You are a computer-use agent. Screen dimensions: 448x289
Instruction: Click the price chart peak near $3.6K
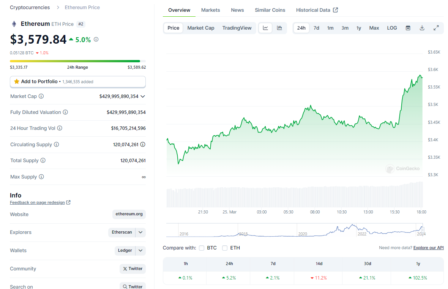pyautogui.click(x=420, y=76)
